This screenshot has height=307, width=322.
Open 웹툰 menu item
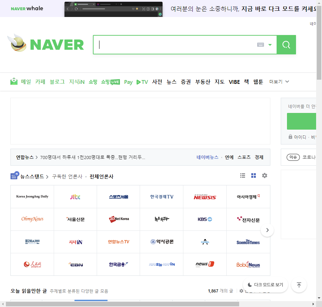(258, 82)
